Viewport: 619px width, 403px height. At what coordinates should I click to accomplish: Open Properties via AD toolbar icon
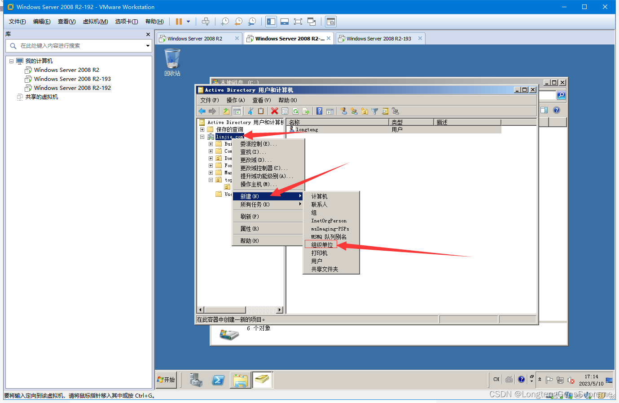[x=285, y=111]
